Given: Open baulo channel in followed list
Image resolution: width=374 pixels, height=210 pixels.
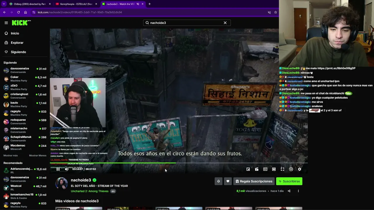Looking at the screenshot, I should click(25, 104).
